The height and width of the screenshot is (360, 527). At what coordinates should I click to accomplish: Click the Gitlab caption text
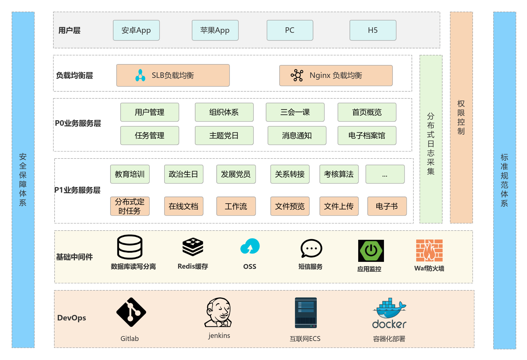(130, 339)
